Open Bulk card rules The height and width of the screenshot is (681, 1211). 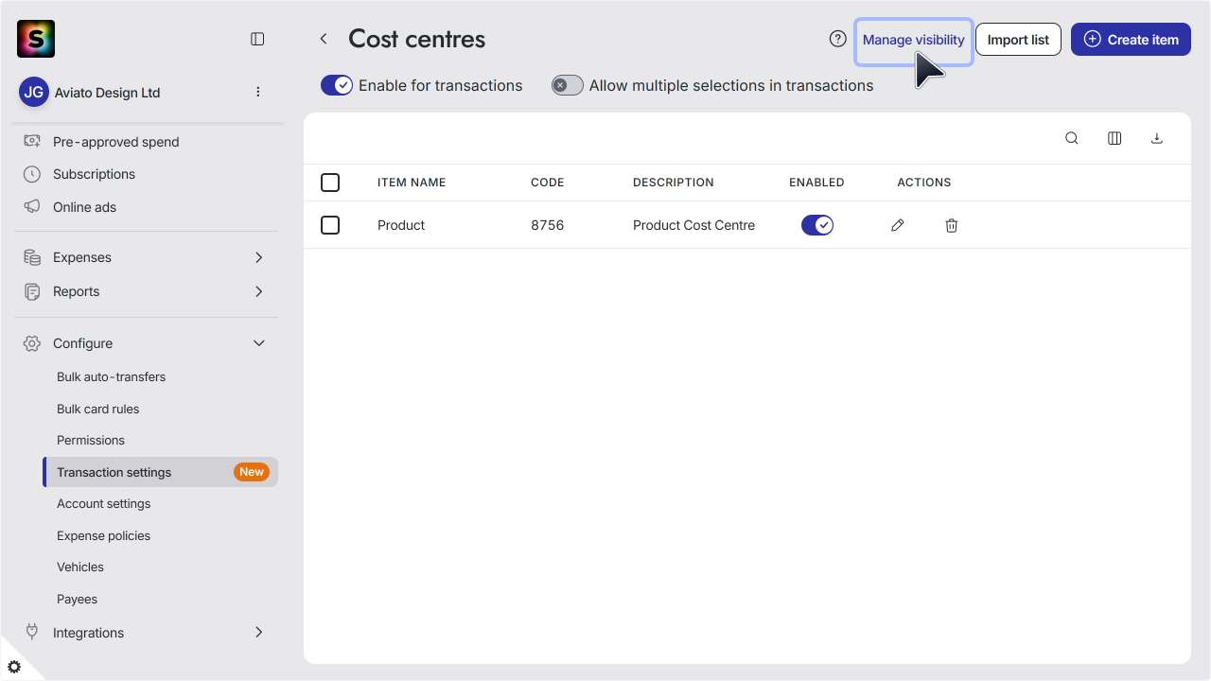[x=97, y=409]
